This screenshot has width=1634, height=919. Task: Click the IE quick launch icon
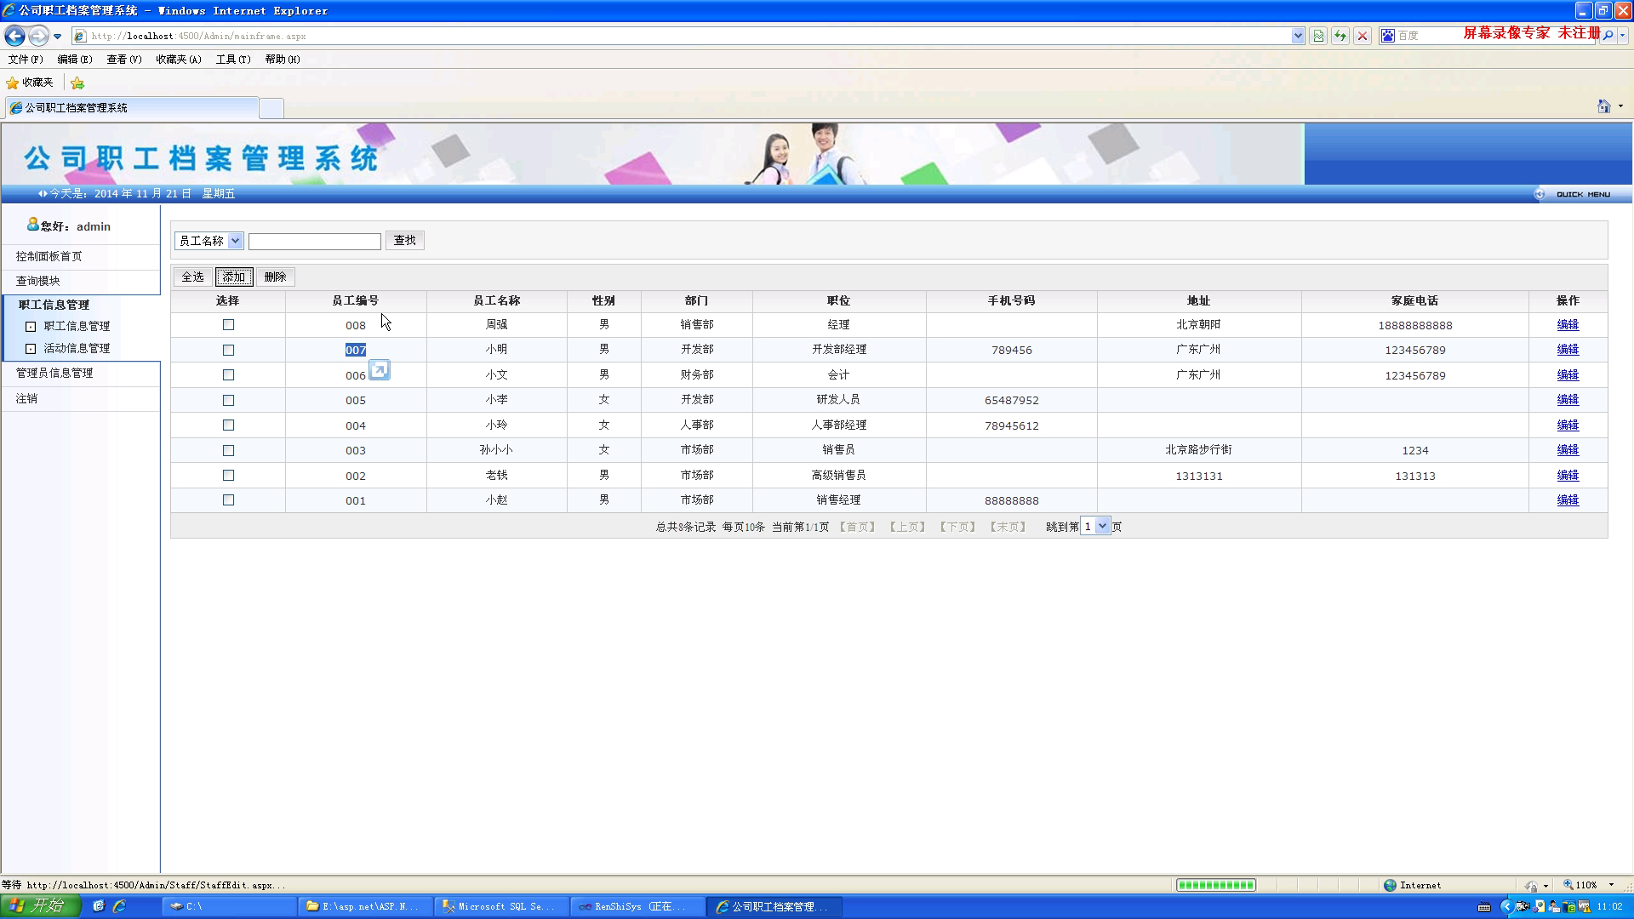point(119,906)
